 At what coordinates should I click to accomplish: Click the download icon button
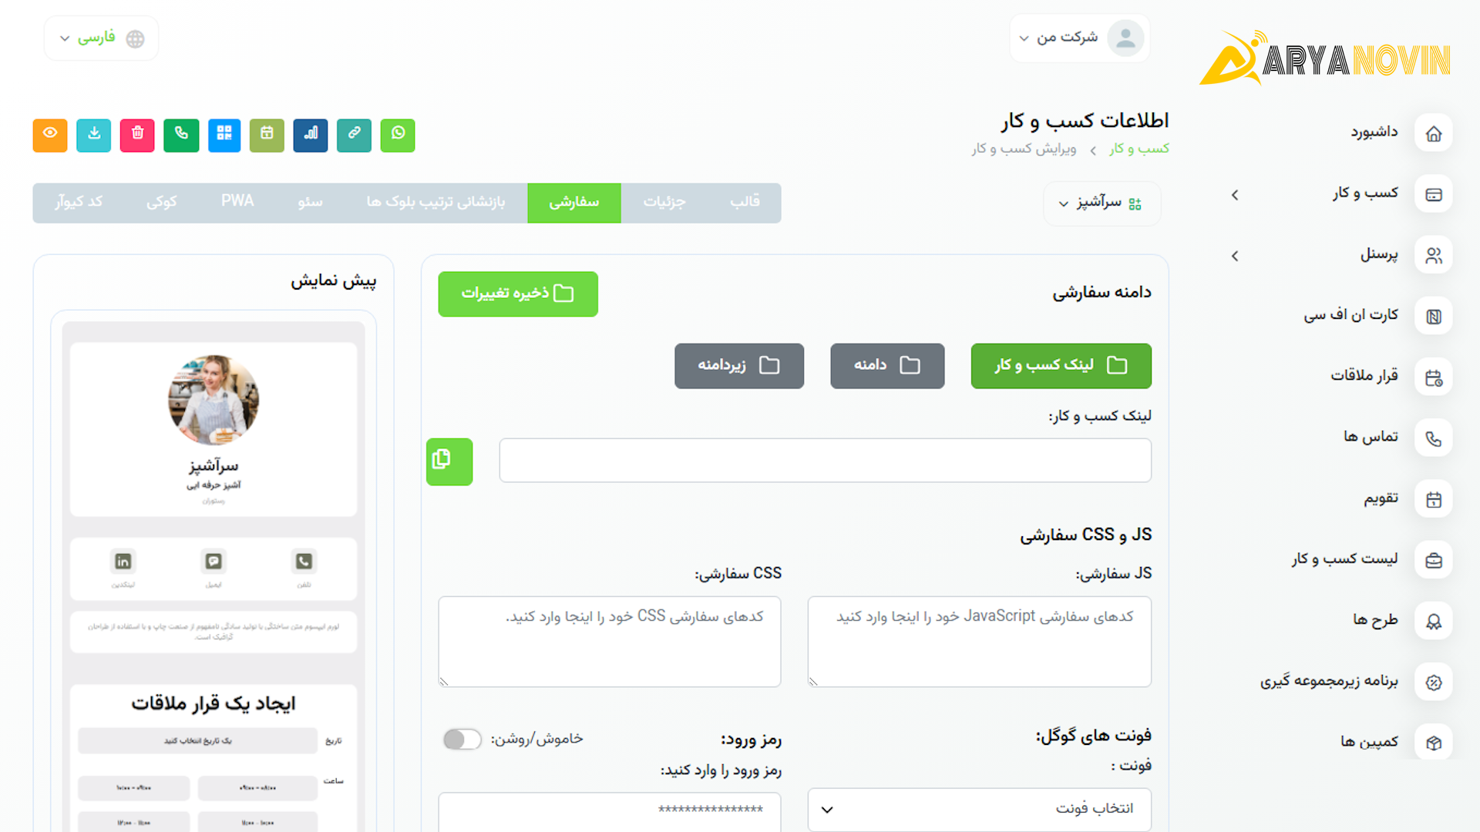pyautogui.click(x=94, y=135)
